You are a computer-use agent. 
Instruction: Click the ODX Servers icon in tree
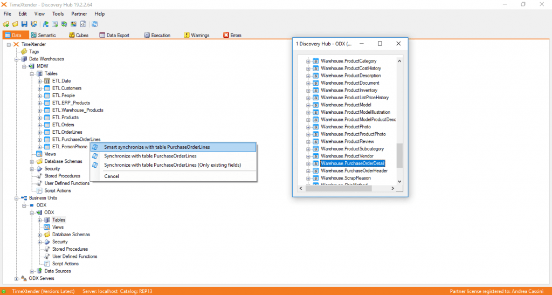(x=24, y=278)
